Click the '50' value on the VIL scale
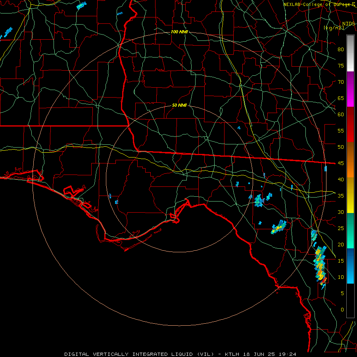The height and width of the screenshot is (357, 357). (x=341, y=147)
